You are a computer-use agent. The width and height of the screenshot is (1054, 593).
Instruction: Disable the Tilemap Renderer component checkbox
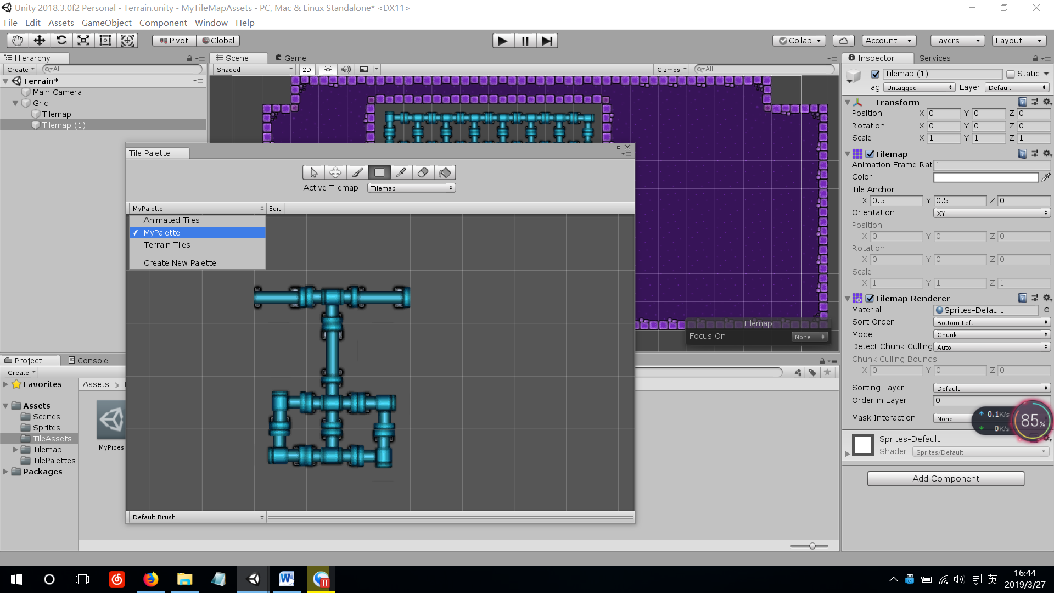[x=870, y=299]
